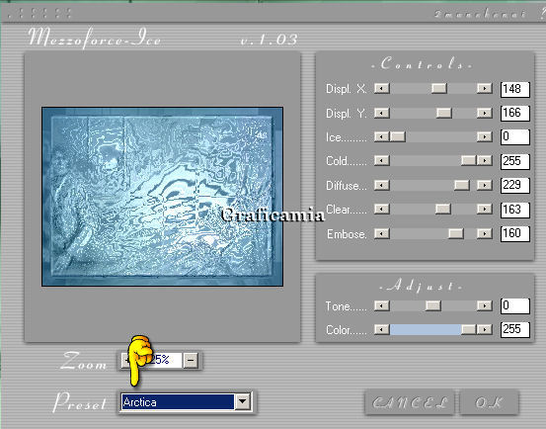The width and height of the screenshot is (546, 429).
Task: Cancel the Mezzoforce-Ice dialog
Action: tap(410, 402)
